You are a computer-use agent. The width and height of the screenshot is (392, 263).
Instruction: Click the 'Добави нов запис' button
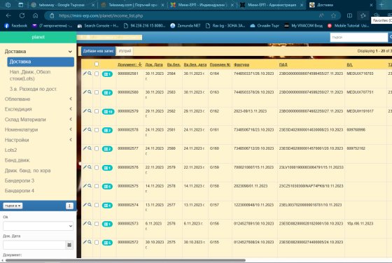[x=98, y=51]
